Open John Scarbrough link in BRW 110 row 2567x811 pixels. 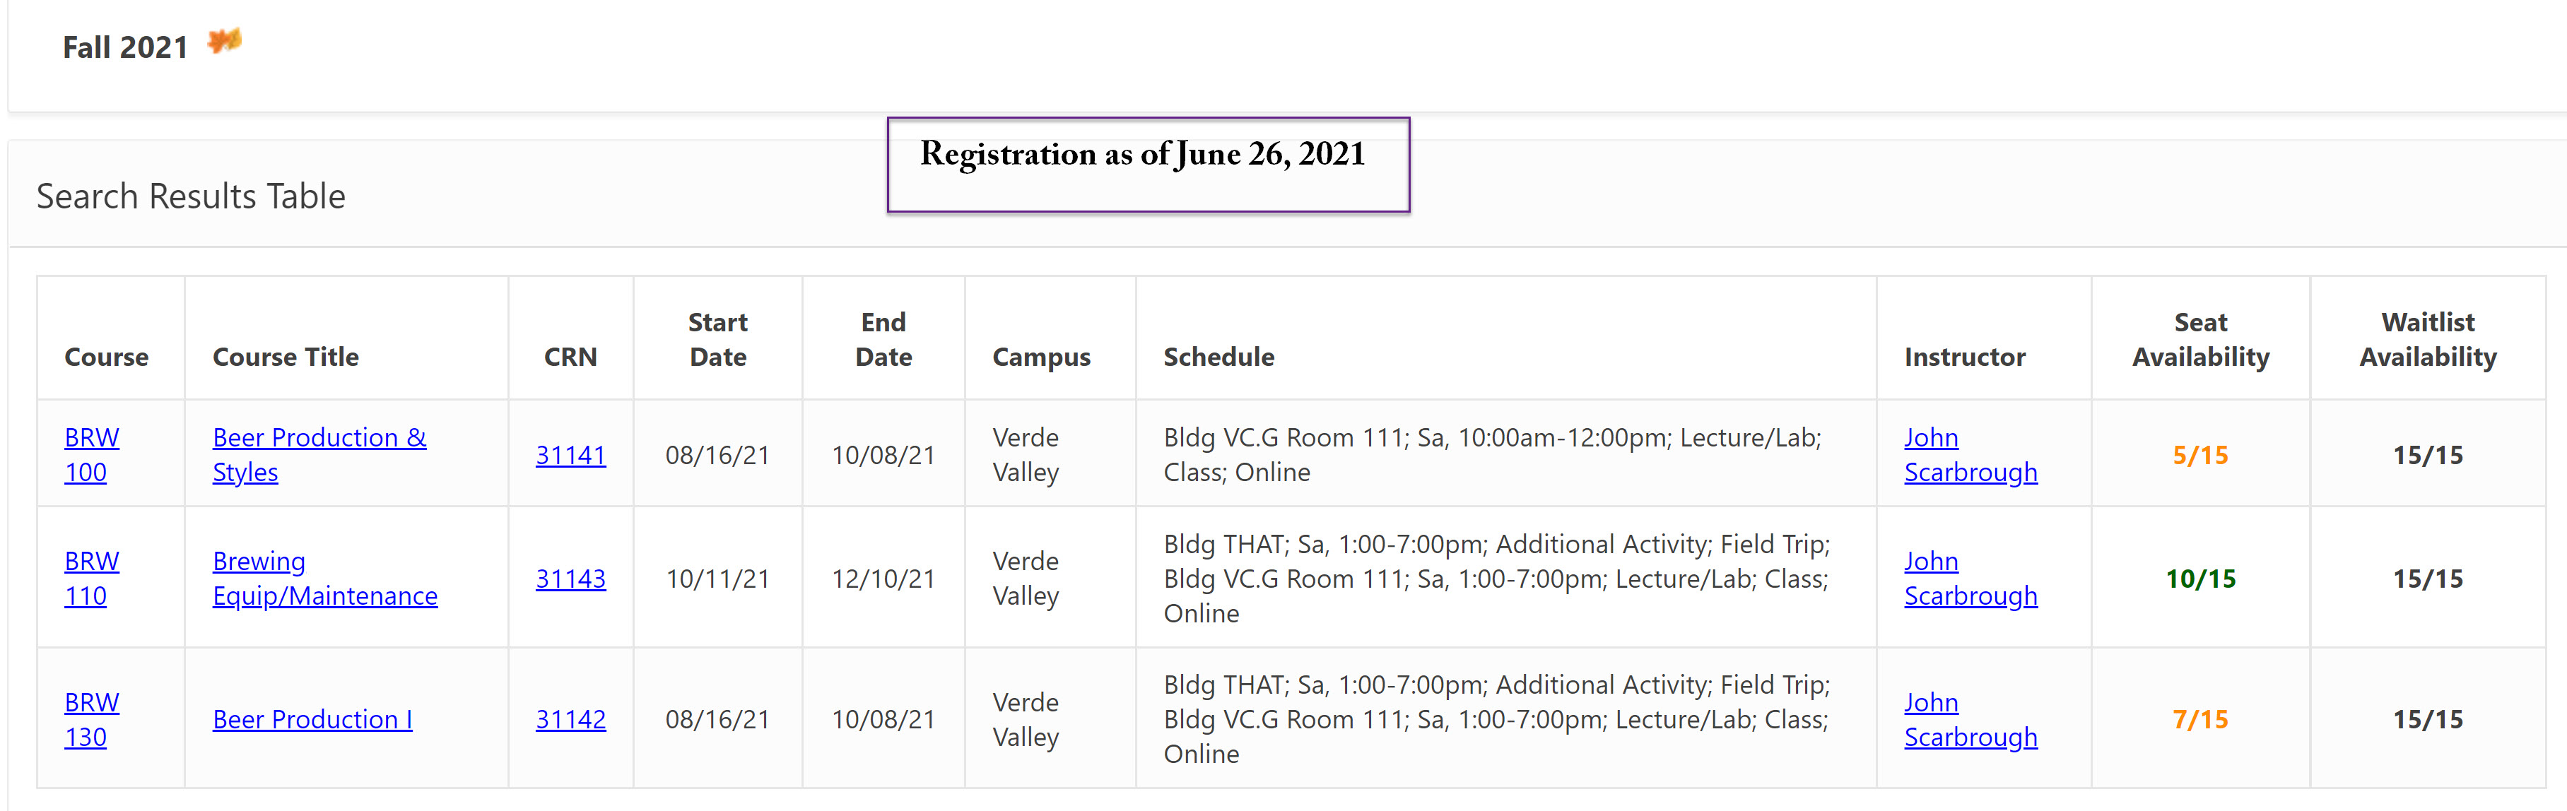pos(1970,578)
